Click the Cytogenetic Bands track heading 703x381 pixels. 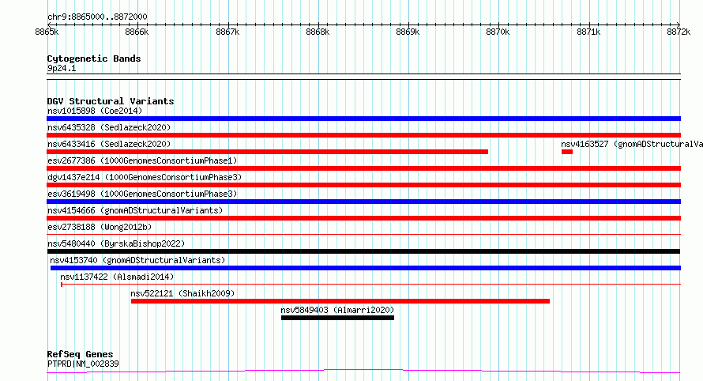(x=94, y=58)
